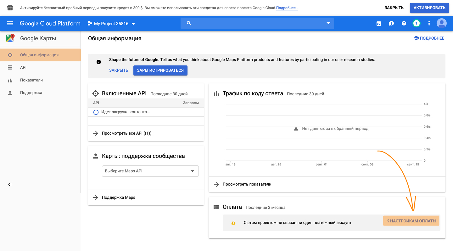453x251 pixels.
Task: Open the hamburger navigation menu
Action: coord(10,23)
